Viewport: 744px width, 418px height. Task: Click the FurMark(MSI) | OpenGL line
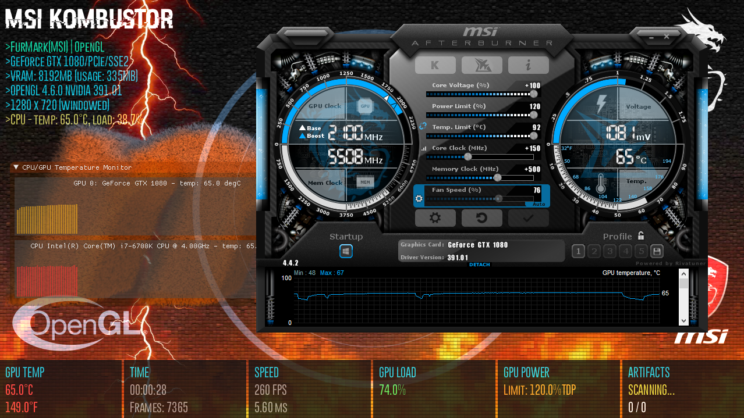pyautogui.click(x=55, y=47)
